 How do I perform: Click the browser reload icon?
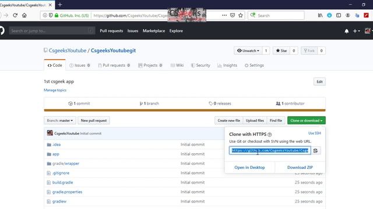[15, 16]
